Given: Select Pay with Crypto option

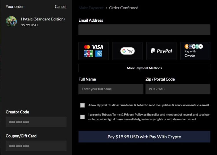Looking at the screenshot, I should click(x=195, y=51).
